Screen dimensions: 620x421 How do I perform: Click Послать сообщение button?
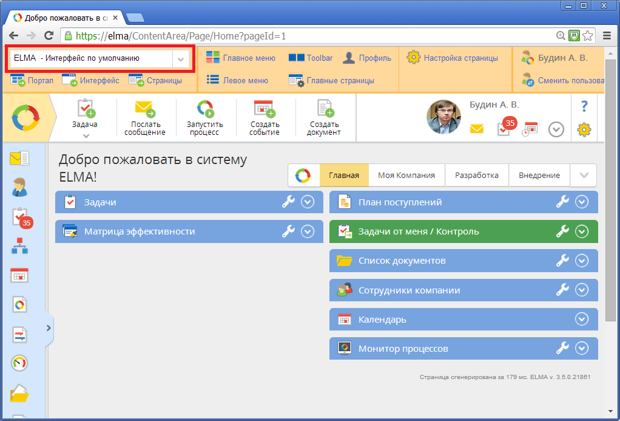145,118
